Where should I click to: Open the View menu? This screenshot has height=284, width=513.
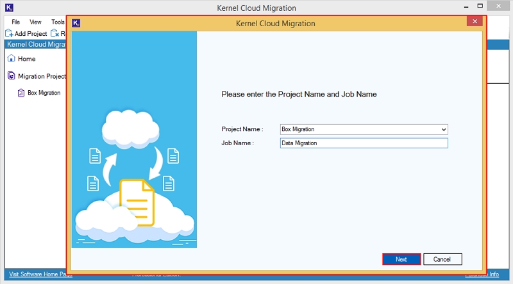[35, 22]
